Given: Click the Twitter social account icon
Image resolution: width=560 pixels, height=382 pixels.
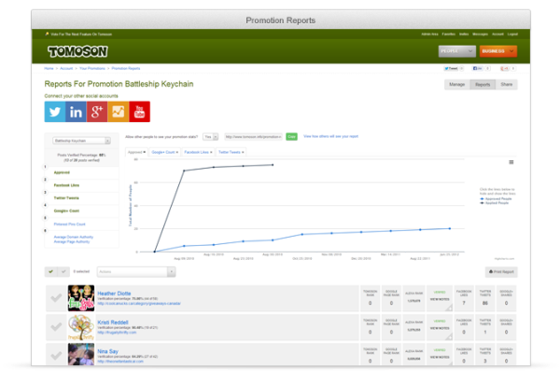Looking at the screenshot, I should 55,112.
